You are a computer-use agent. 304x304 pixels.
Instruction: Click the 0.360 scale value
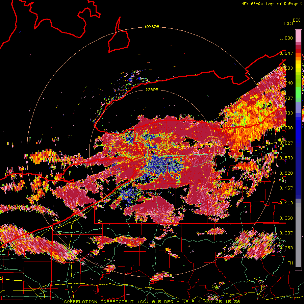[x=286, y=218]
